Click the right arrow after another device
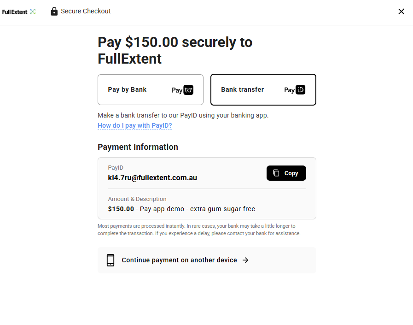The height and width of the screenshot is (325, 413). 245,260
